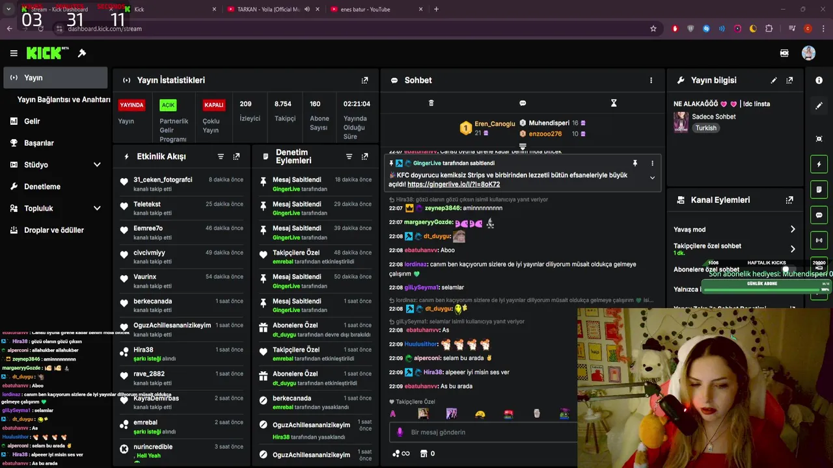Open the Sohbet panel three-dot menu
Viewport: 833px width, 468px height.
[651, 80]
